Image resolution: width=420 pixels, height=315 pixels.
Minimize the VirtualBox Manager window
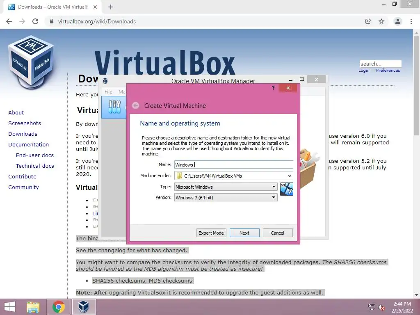coord(291,80)
